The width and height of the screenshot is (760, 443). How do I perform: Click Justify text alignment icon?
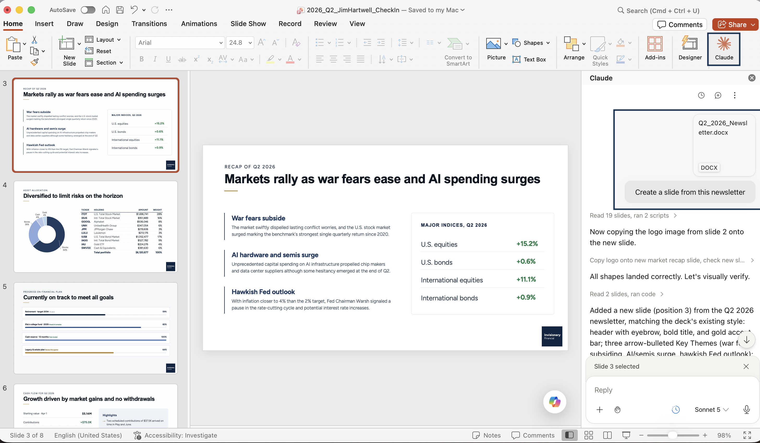pyautogui.click(x=361, y=59)
